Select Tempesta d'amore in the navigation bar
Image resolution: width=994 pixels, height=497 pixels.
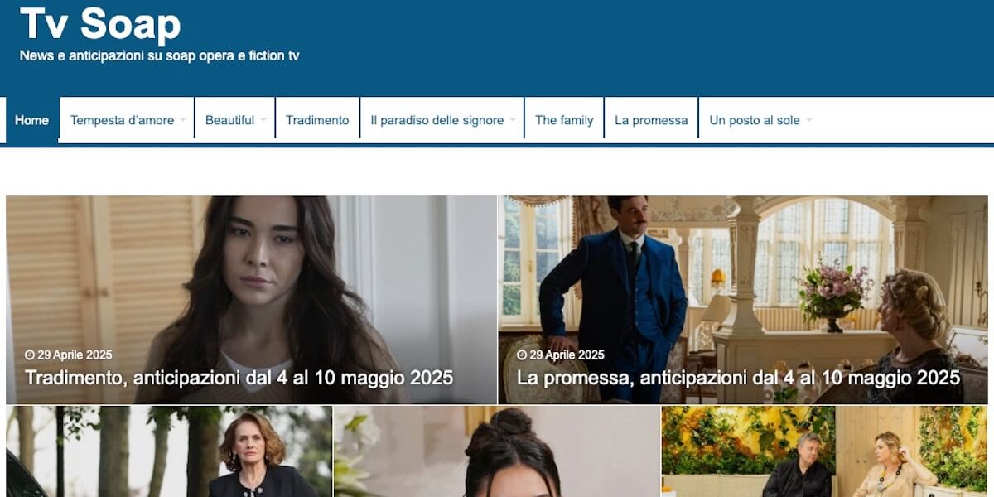(122, 120)
